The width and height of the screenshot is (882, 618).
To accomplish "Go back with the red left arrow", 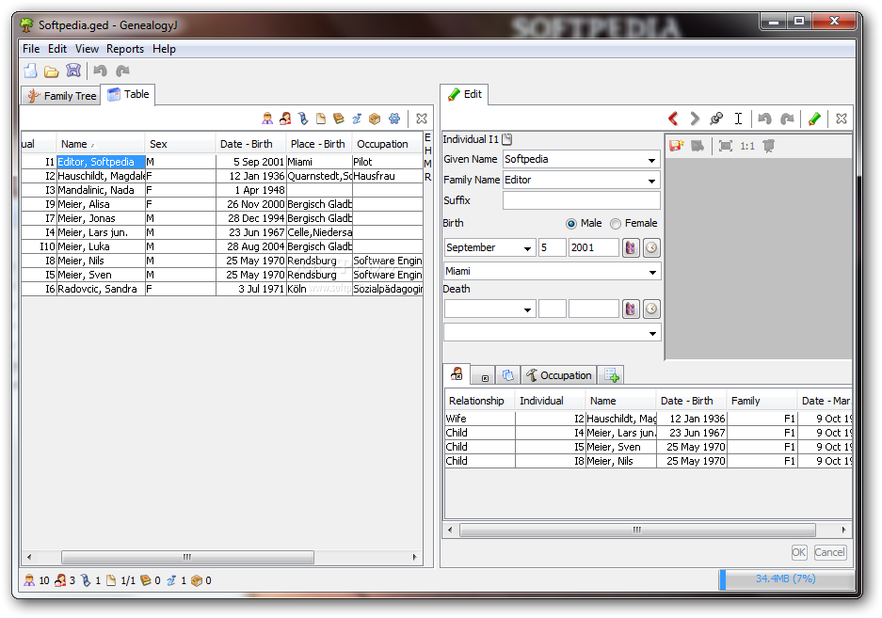I will pyautogui.click(x=673, y=119).
